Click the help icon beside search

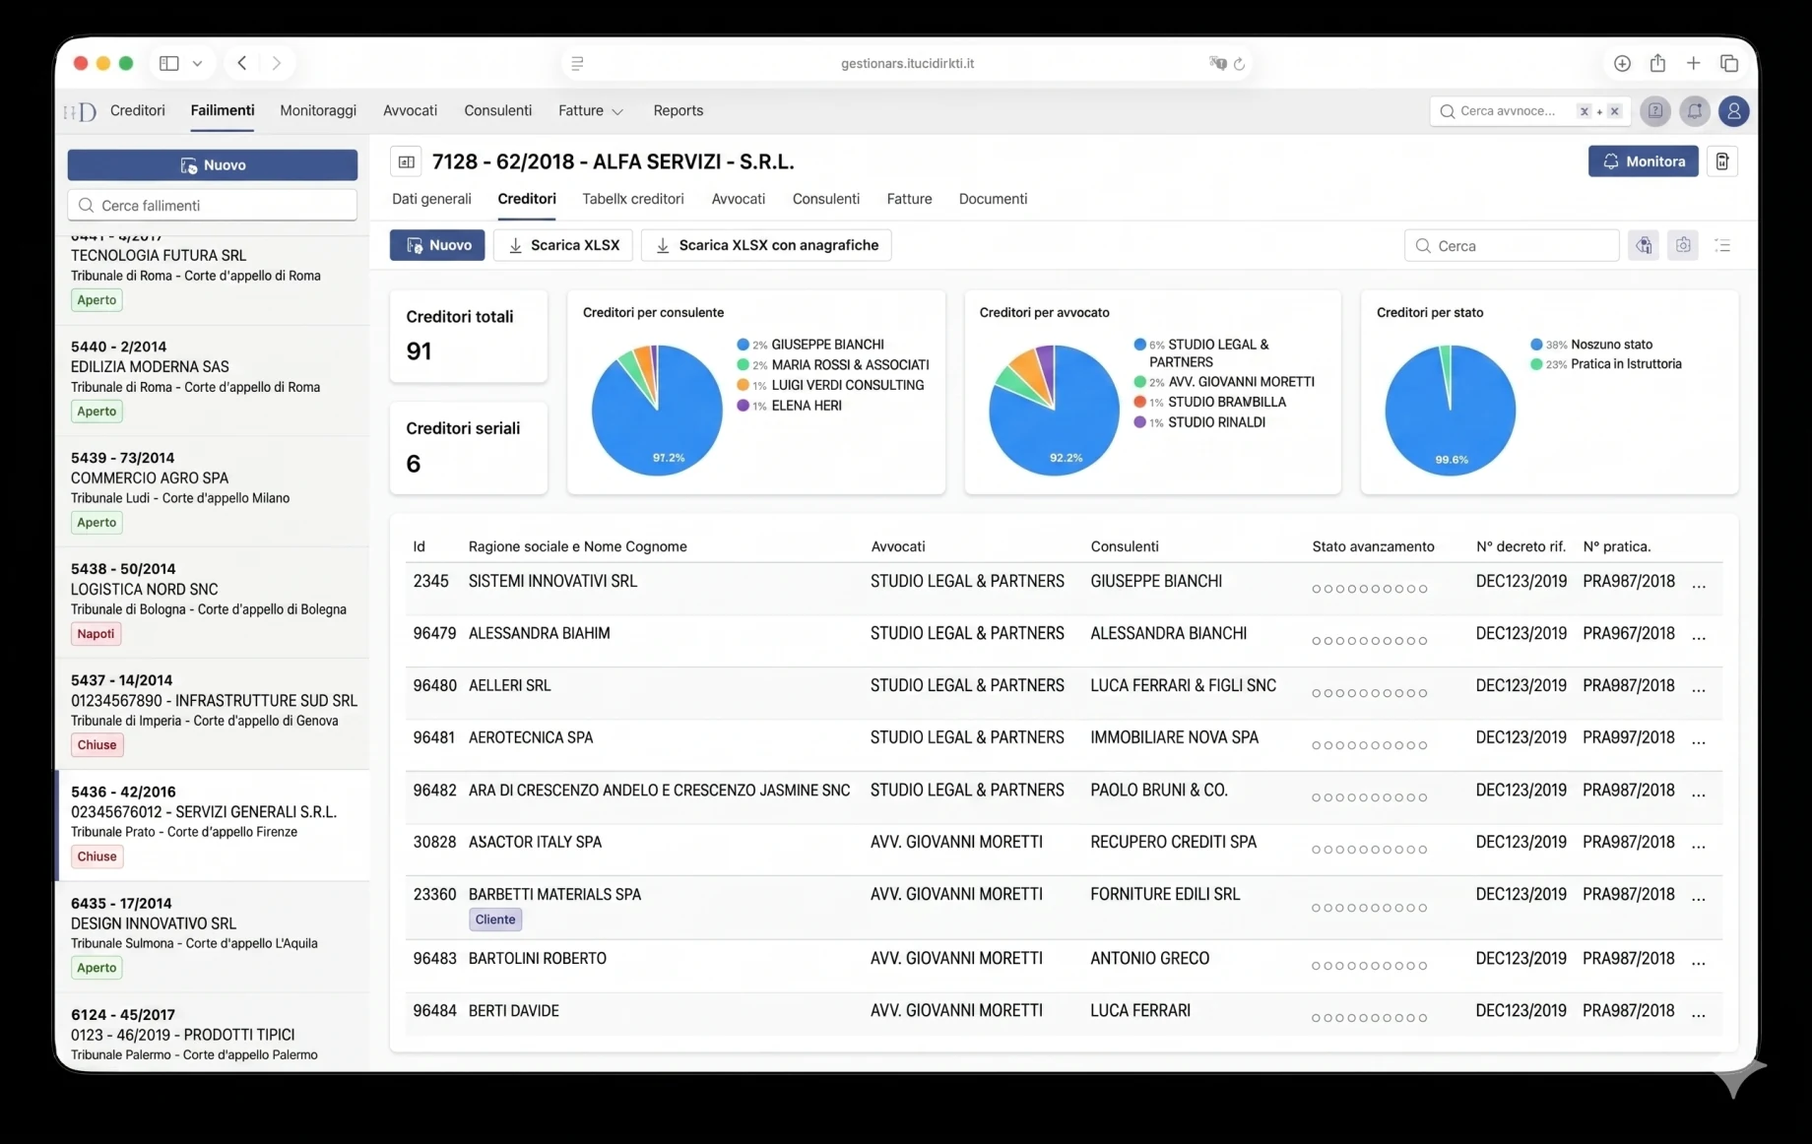pos(1655,111)
